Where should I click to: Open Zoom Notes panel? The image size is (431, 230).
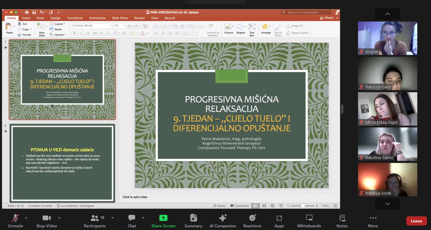coord(342,221)
